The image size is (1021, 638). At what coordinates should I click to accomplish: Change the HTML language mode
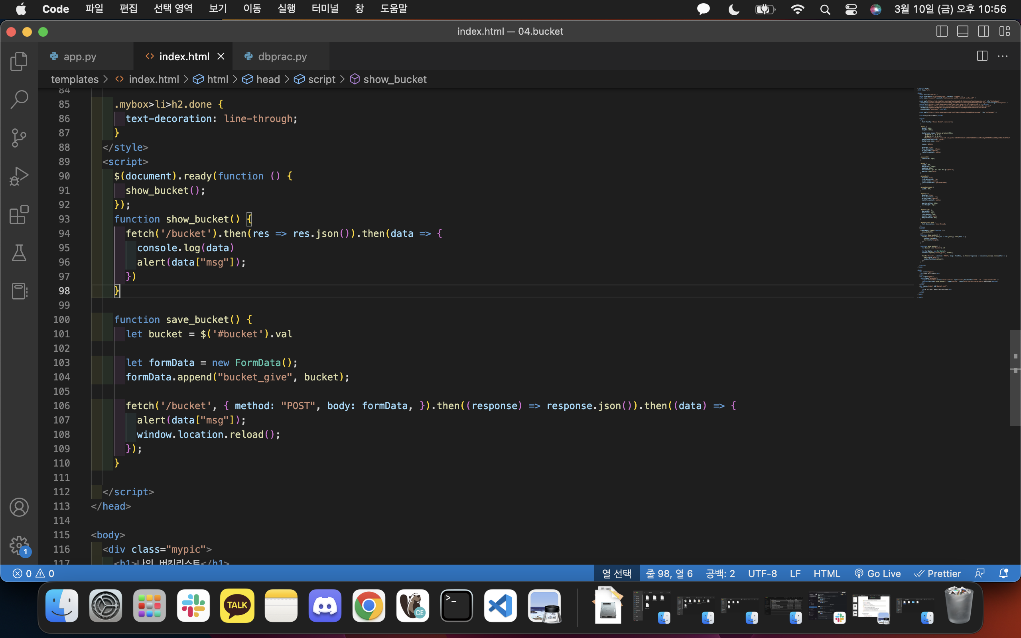(x=826, y=573)
